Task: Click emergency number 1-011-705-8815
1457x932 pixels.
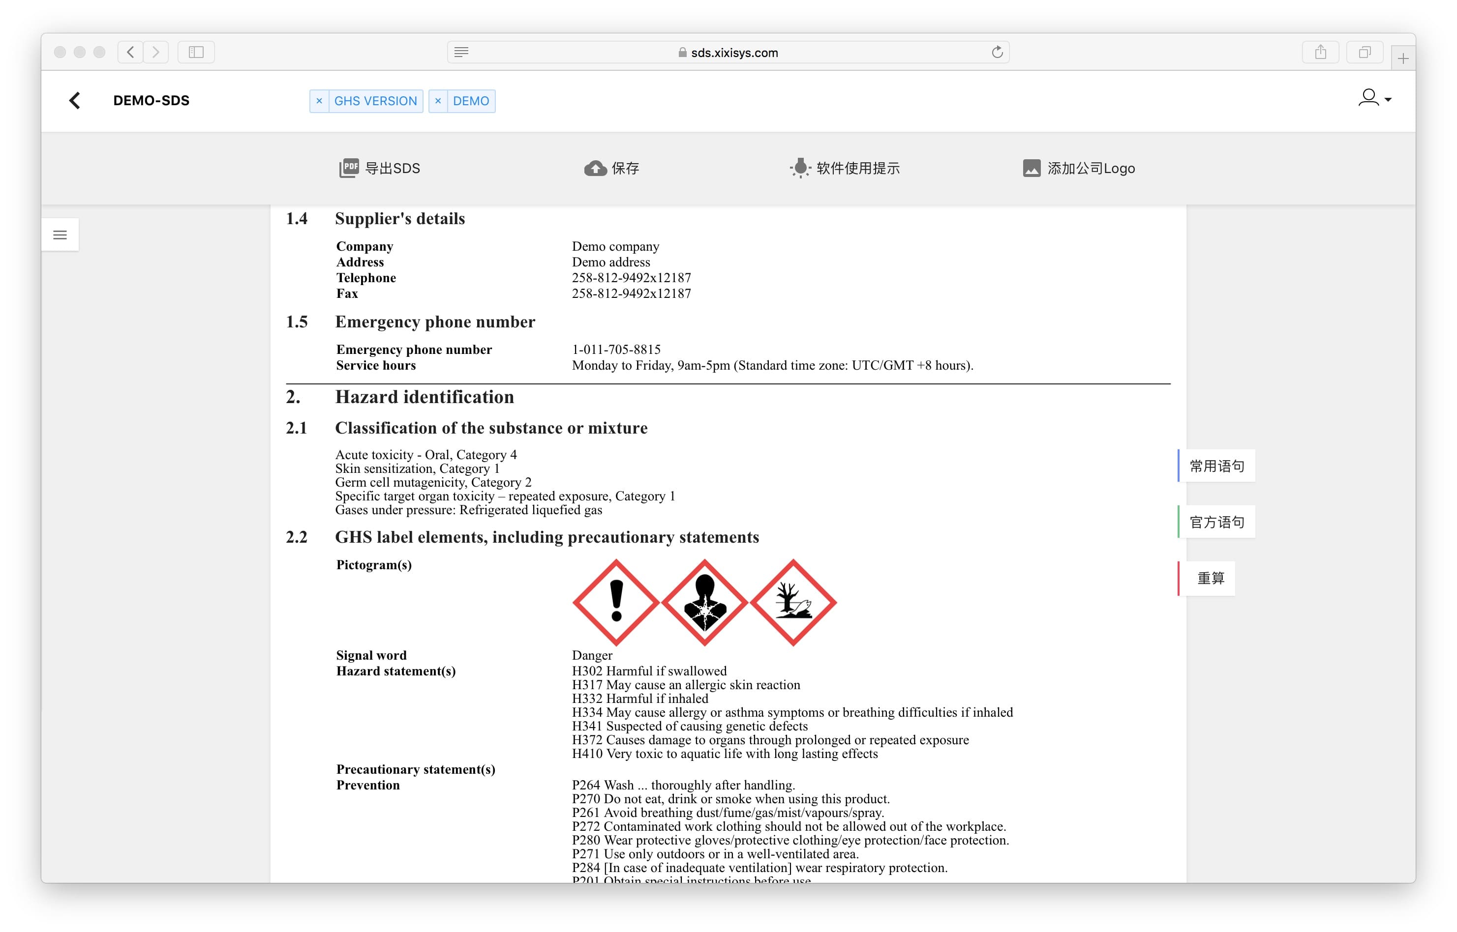Action: point(616,349)
